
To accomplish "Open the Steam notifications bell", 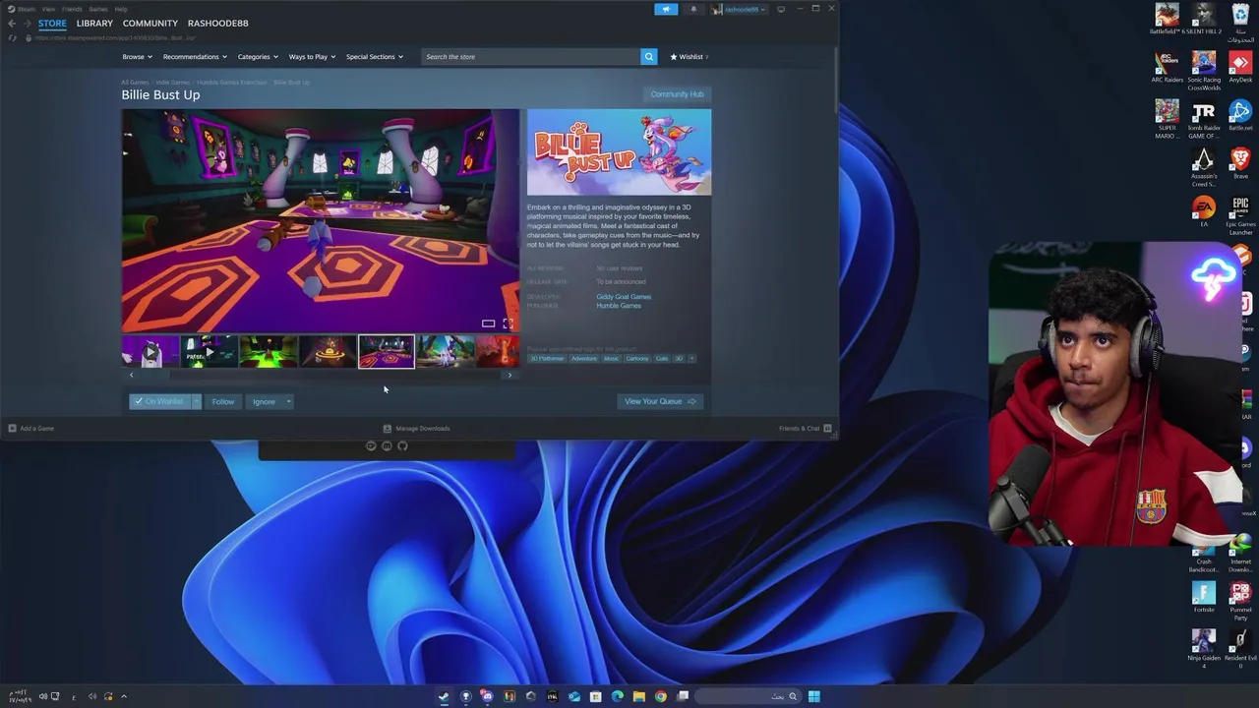I will coord(693,9).
